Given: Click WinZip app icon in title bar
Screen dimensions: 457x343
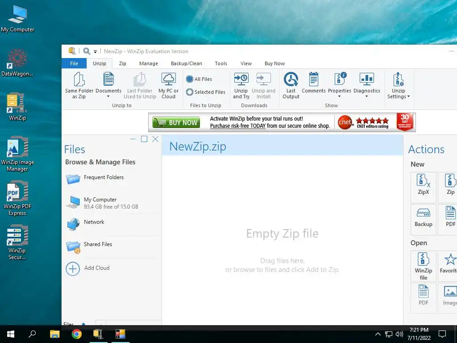Looking at the screenshot, I should click(x=72, y=51).
